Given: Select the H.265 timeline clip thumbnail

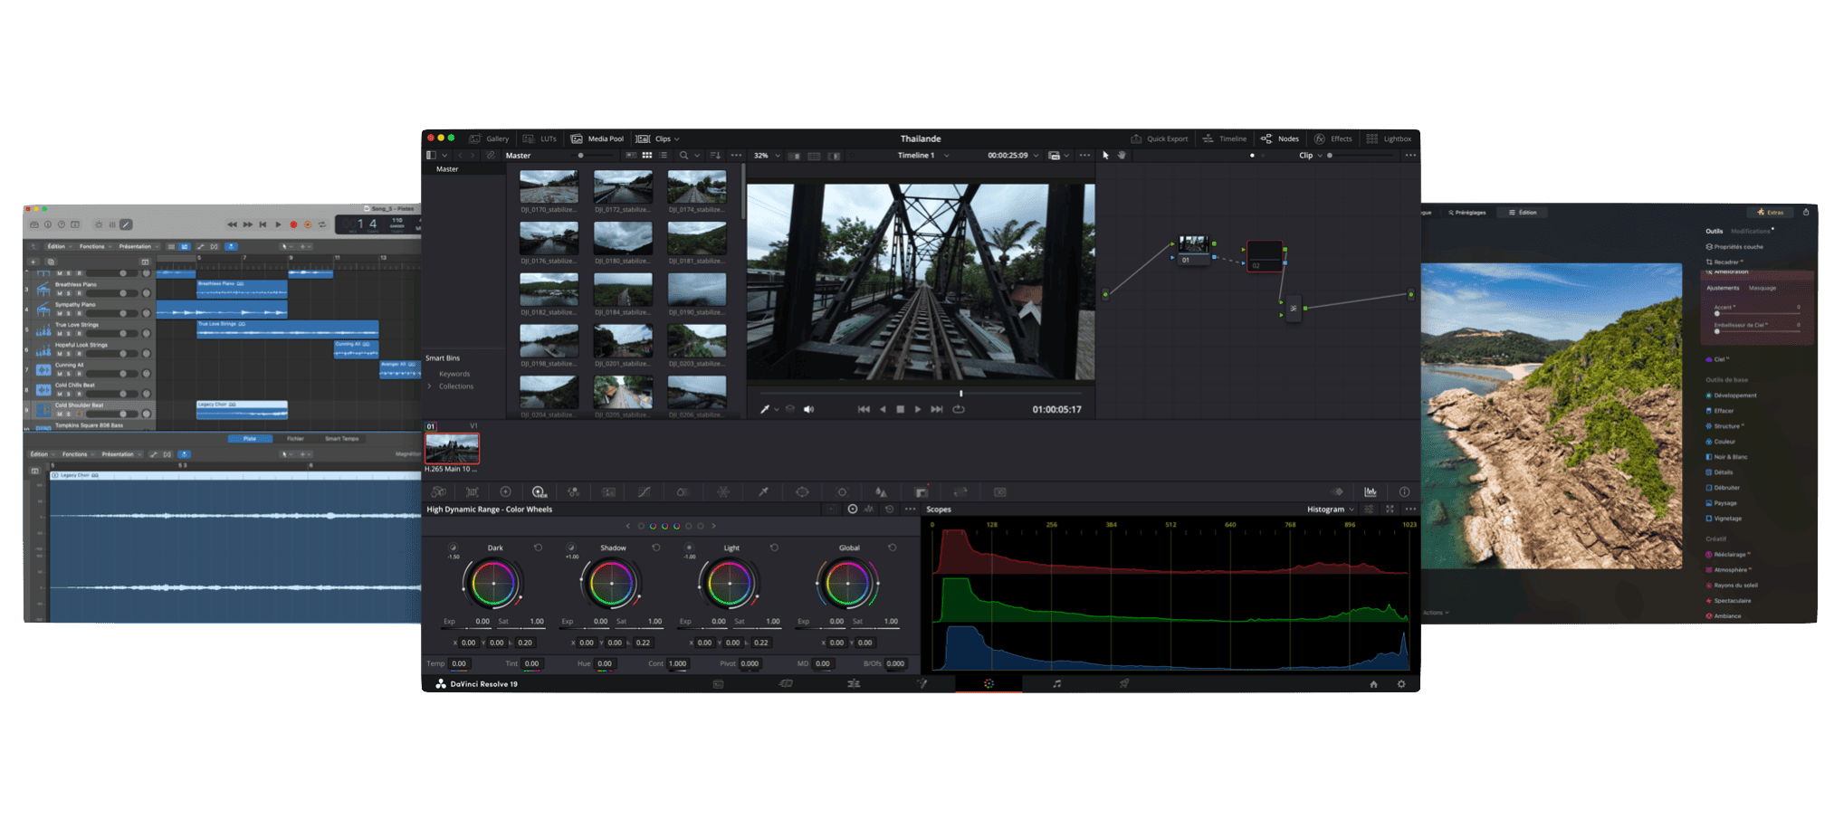Looking at the screenshot, I should tap(452, 449).
